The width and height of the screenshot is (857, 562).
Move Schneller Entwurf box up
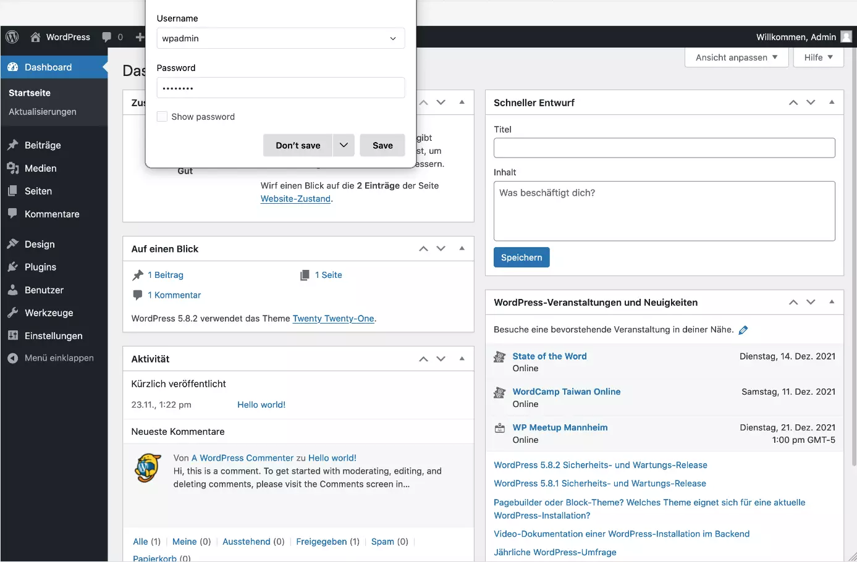click(x=793, y=103)
